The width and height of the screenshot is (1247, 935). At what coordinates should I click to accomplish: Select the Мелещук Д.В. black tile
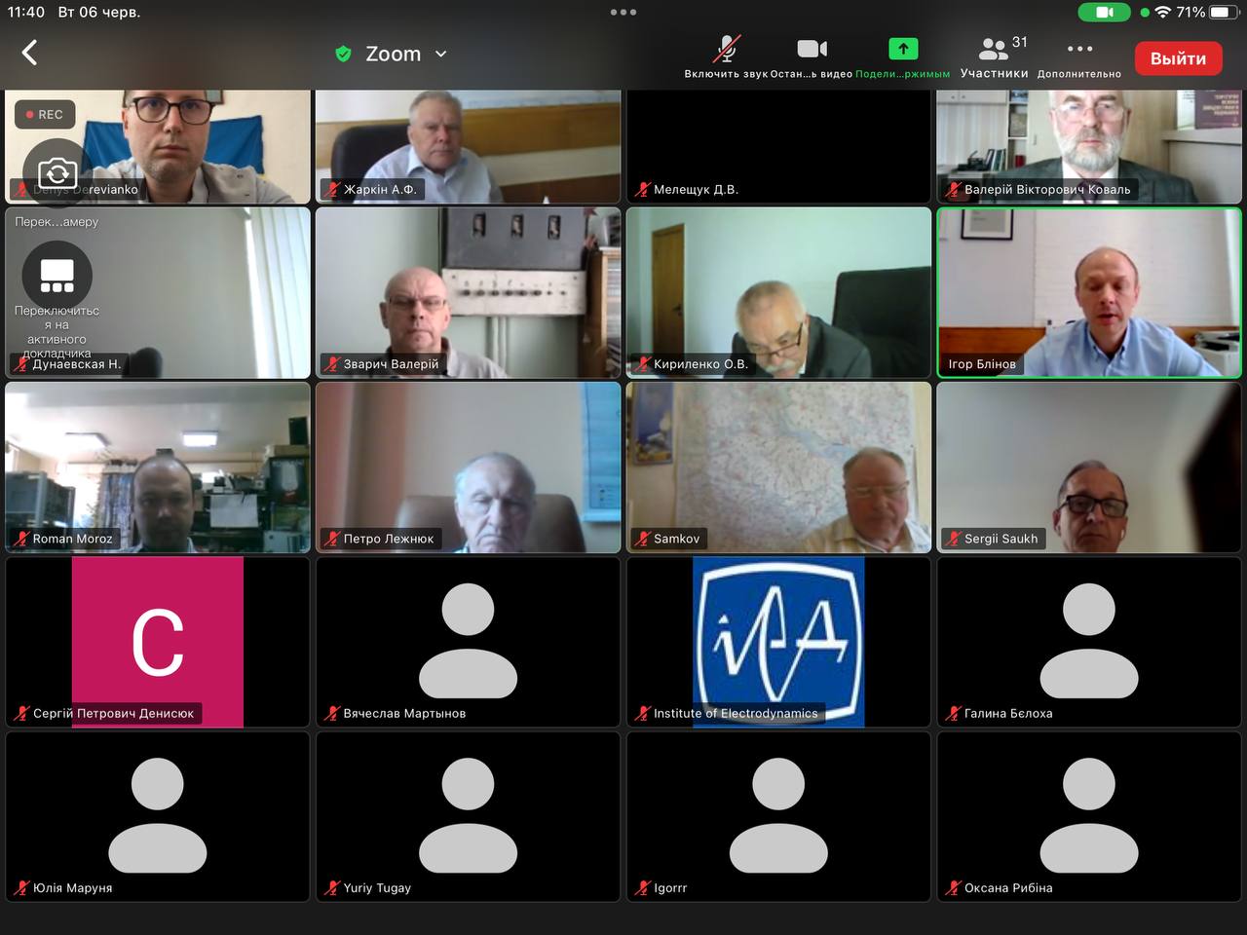click(778, 146)
